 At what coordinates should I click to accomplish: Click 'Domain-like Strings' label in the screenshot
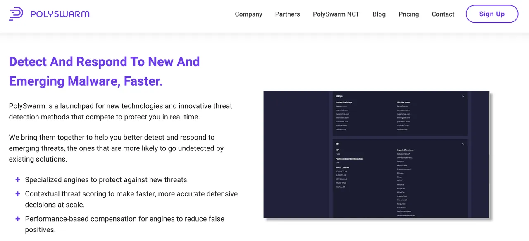pyautogui.click(x=344, y=103)
